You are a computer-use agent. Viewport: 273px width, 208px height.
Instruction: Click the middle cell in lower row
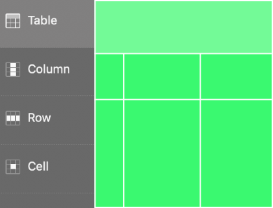pos(162,153)
